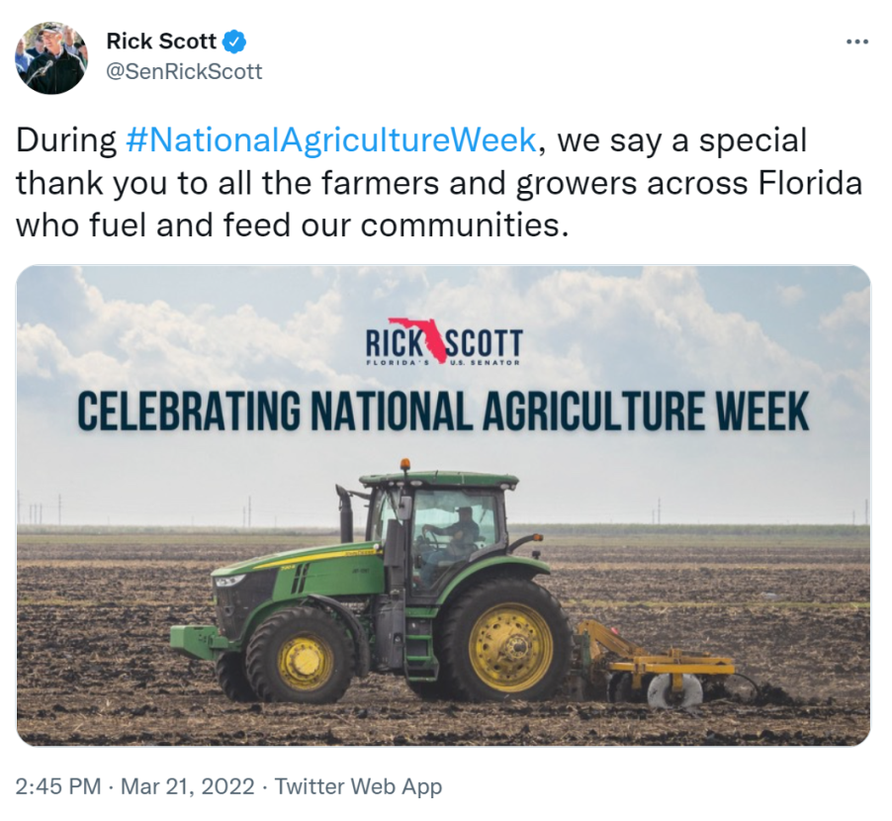Click the Twitter Web App source label
The width and height of the screenshot is (892, 821).
pos(358,786)
